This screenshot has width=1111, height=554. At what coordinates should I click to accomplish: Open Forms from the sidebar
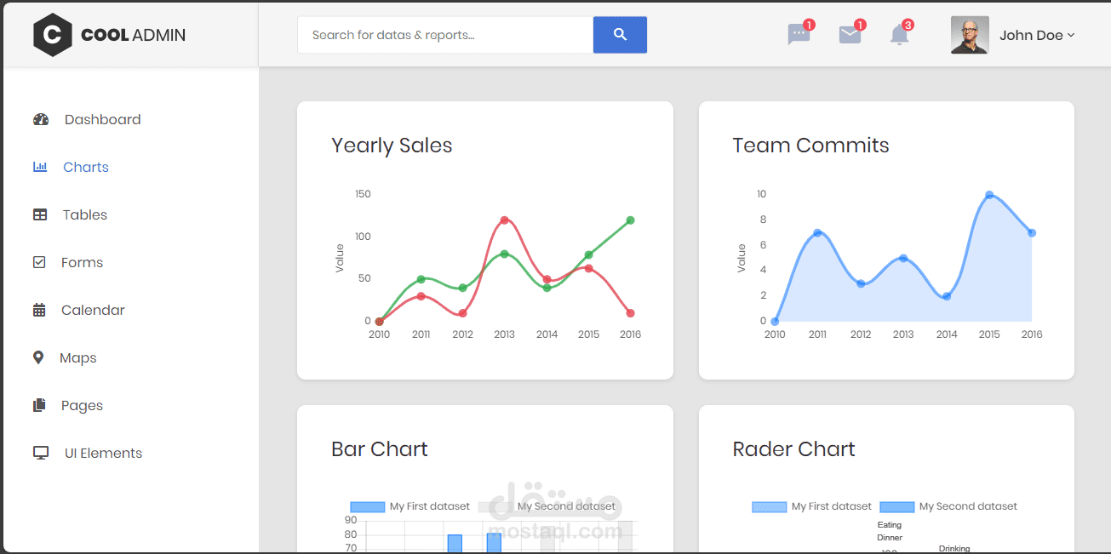[x=82, y=262]
